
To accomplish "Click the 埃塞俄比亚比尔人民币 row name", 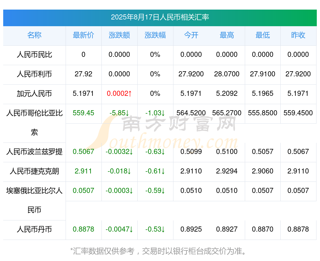I will pos(34,200).
